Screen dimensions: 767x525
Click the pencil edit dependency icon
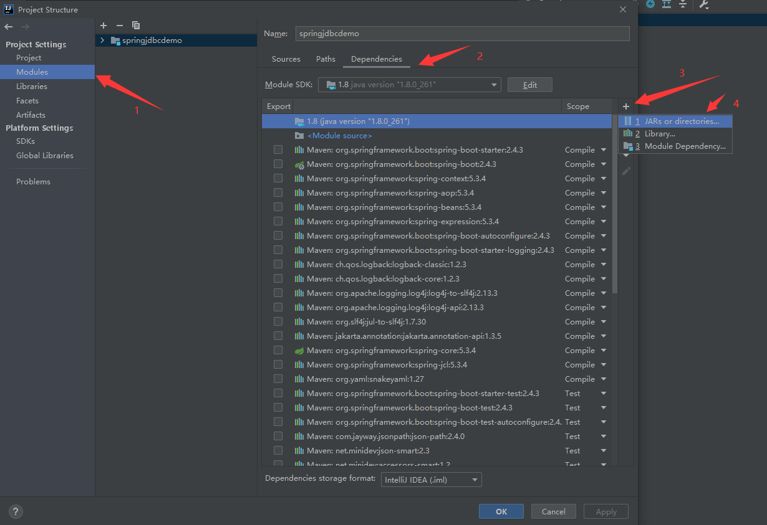[626, 171]
